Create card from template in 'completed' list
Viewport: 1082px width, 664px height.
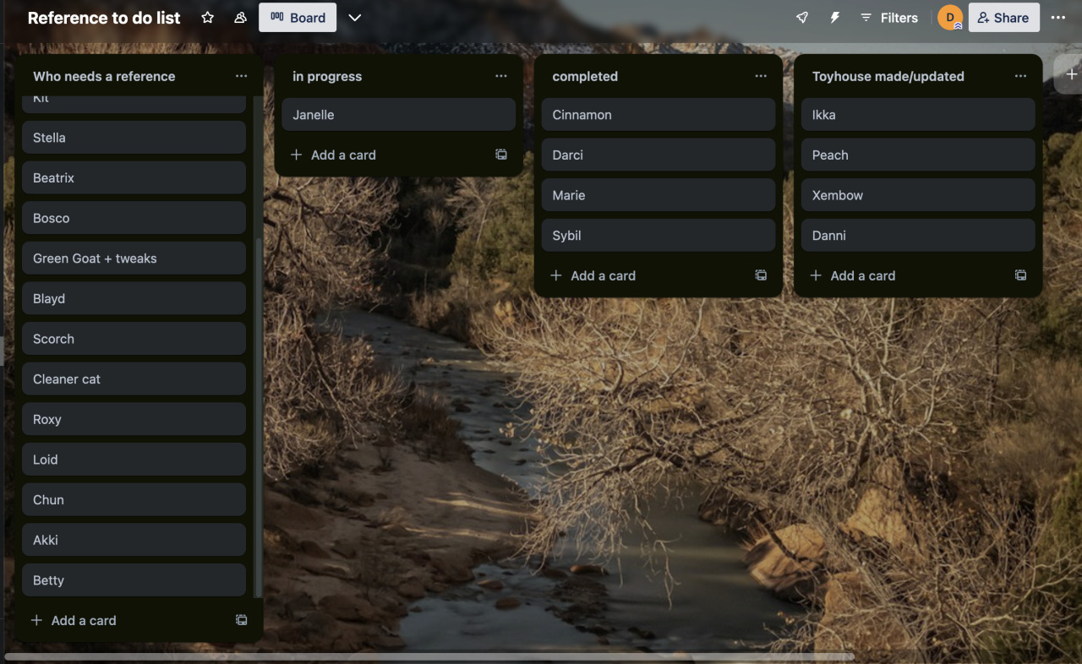[760, 275]
